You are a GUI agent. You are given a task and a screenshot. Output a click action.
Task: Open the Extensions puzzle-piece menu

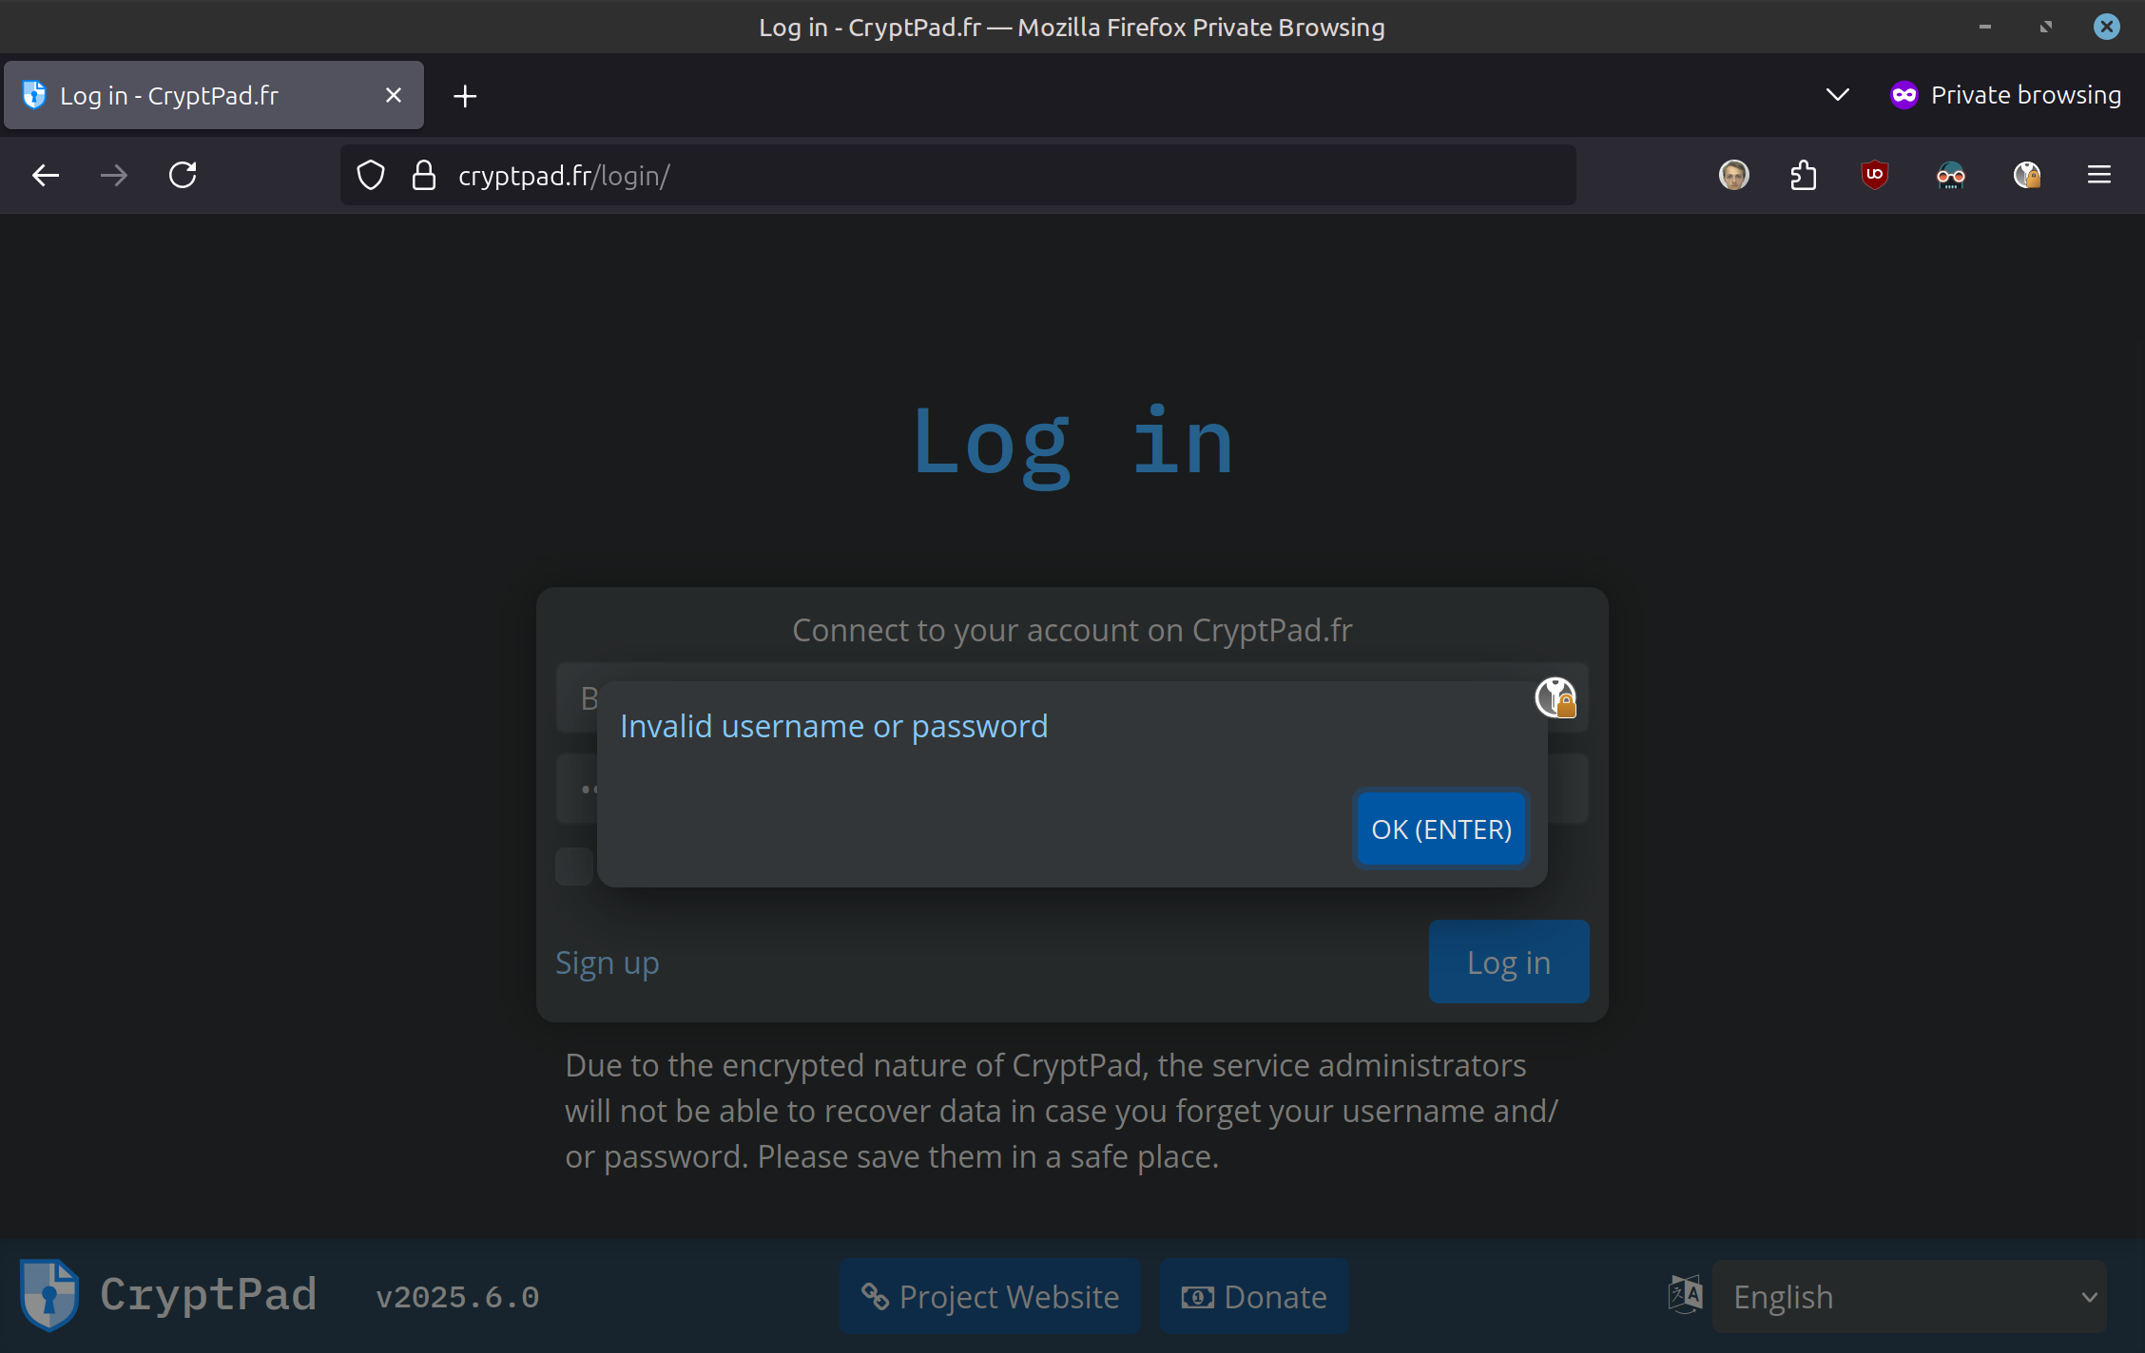click(x=1803, y=176)
